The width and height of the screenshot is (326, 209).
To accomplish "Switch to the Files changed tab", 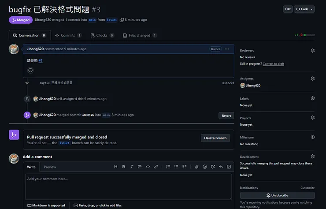I will click(140, 35).
